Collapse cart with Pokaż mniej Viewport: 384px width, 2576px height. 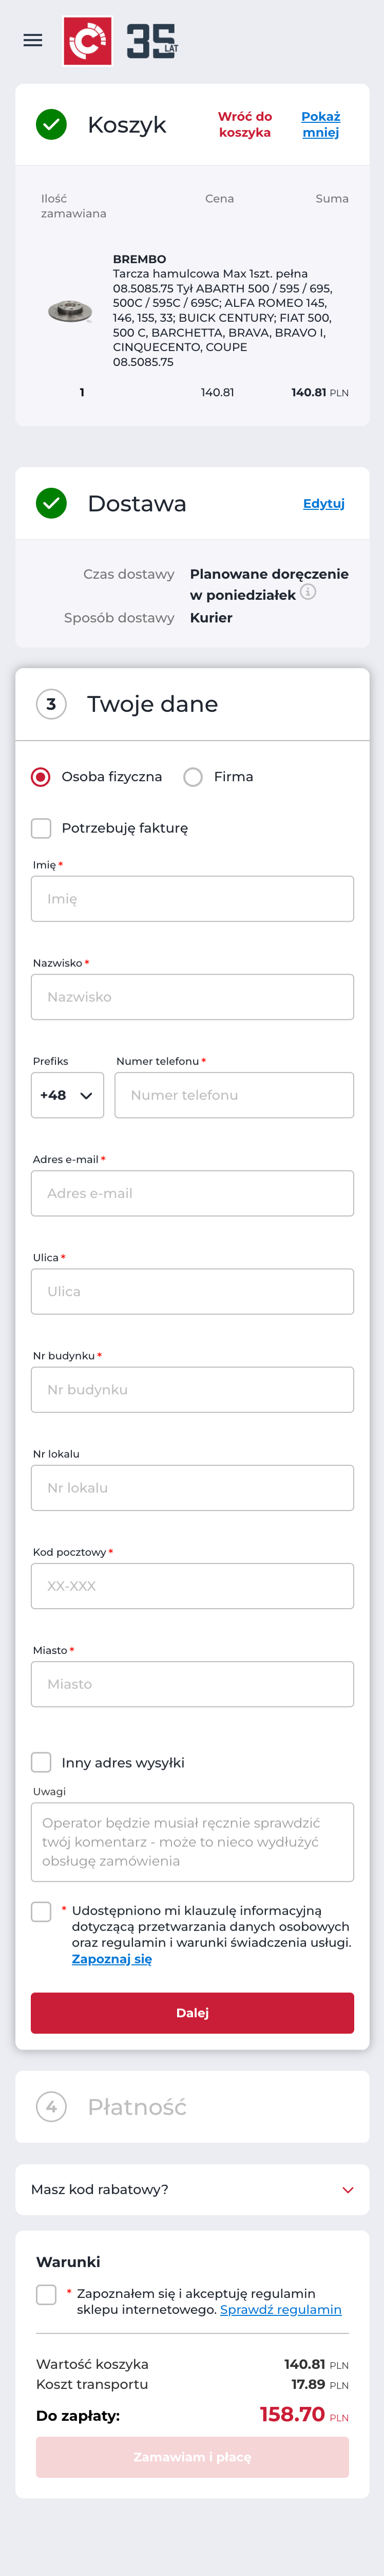(321, 124)
